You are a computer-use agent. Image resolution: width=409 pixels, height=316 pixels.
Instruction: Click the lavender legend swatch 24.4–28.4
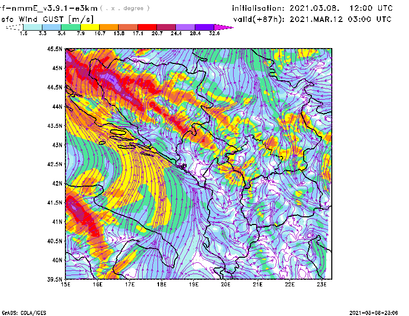tap(185, 27)
